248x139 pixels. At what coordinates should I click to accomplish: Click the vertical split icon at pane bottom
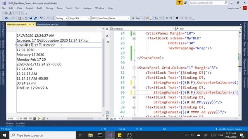point(107,113)
